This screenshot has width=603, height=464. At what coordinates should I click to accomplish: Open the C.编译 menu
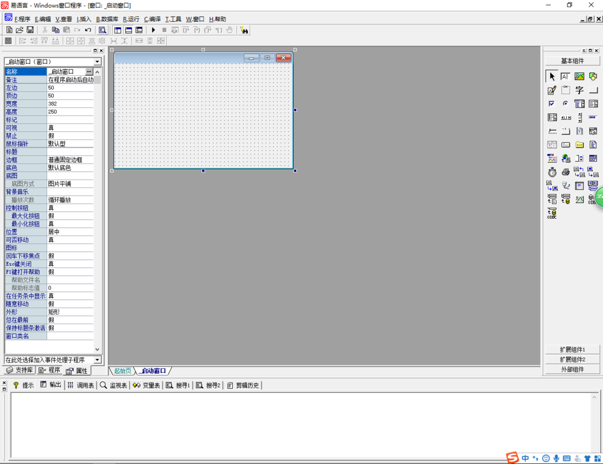point(153,19)
